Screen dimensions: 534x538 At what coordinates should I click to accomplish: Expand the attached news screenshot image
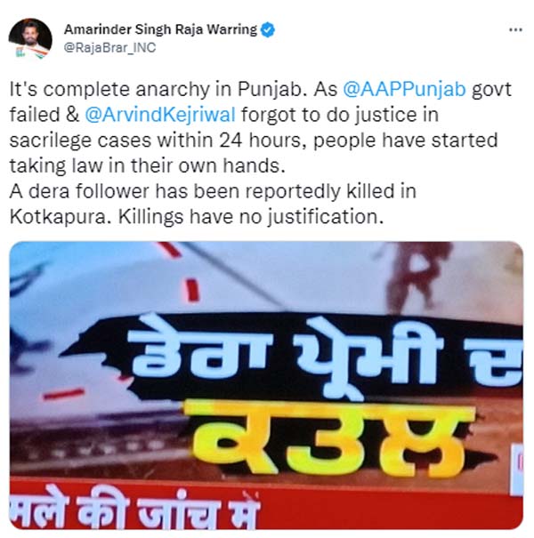266,386
